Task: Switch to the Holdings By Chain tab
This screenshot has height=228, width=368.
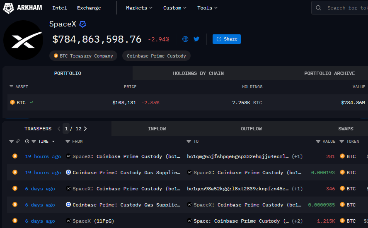Action: pyautogui.click(x=198, y=73)
